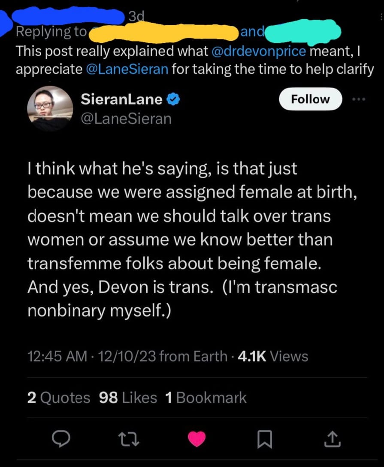Click the 3d reply timestamp
The image size is (384, 467).
(x=136, y=17)
